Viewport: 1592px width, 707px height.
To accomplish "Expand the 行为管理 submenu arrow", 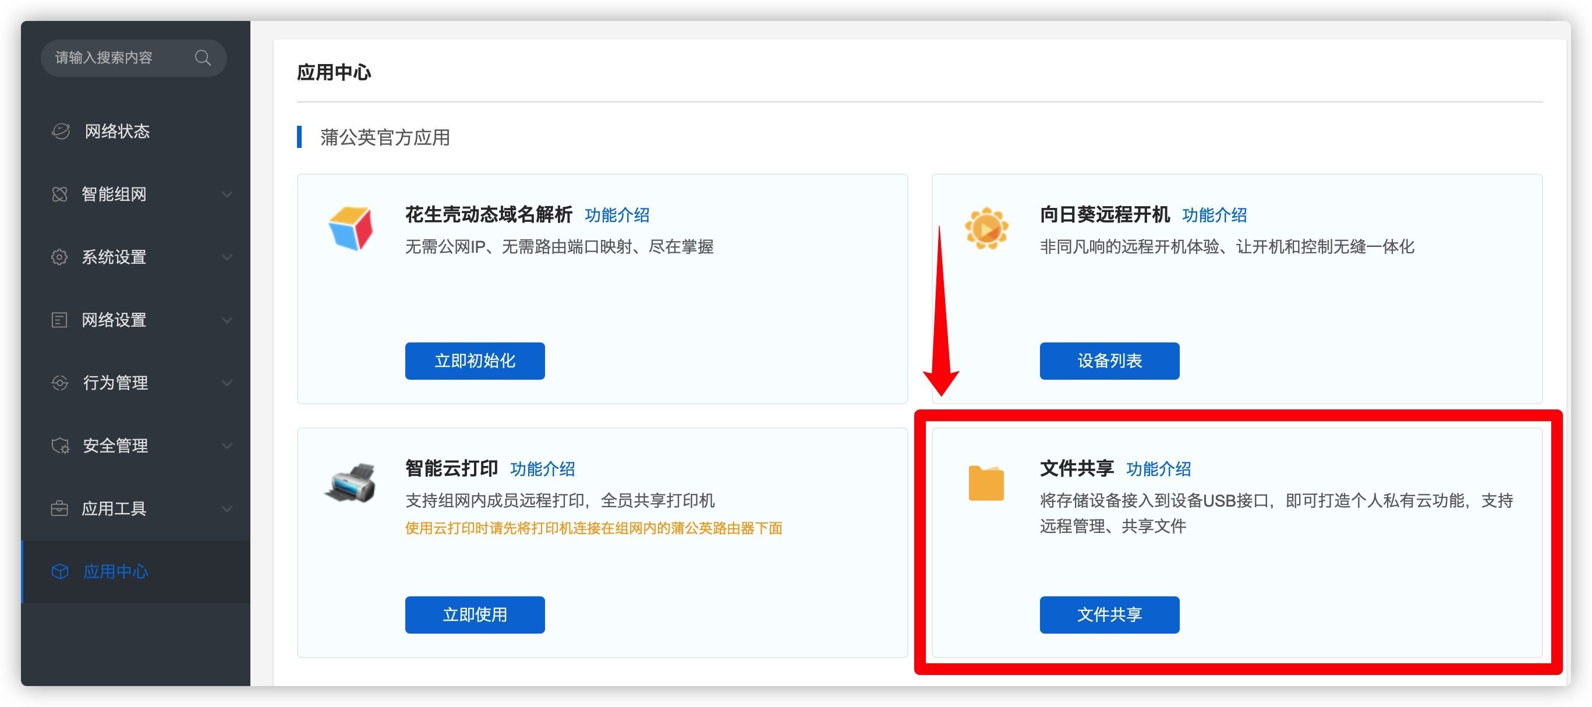I will point(227,383).
